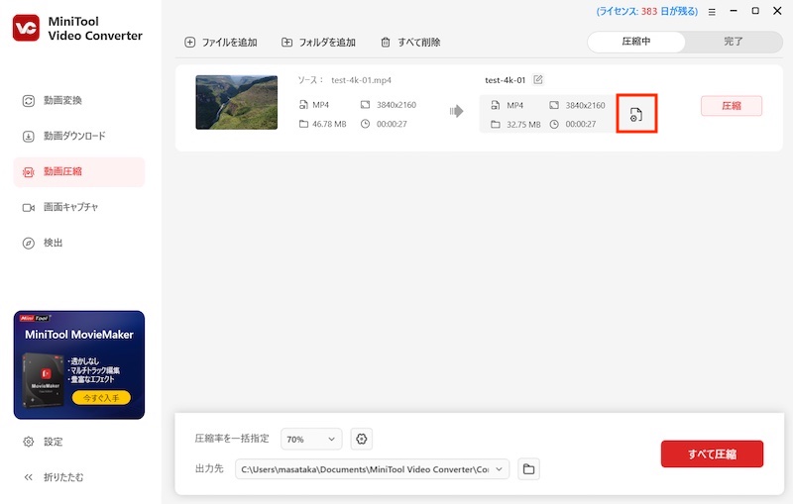Switch to the 完了 tab

pos(733,42)
